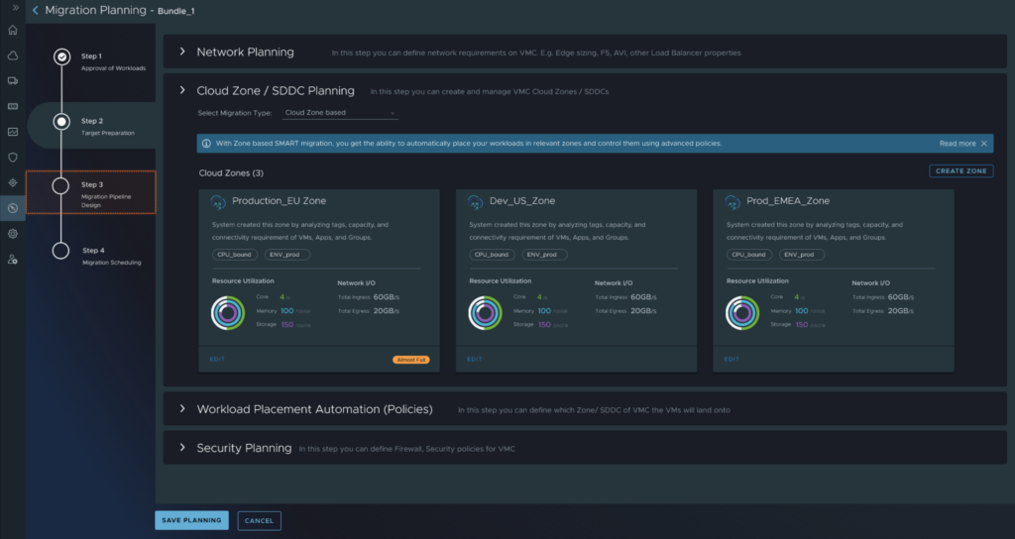This screenshot has height=539, width=1015.
Task: Open the cost/money icon in sidebar
Action: coord(12,106)
